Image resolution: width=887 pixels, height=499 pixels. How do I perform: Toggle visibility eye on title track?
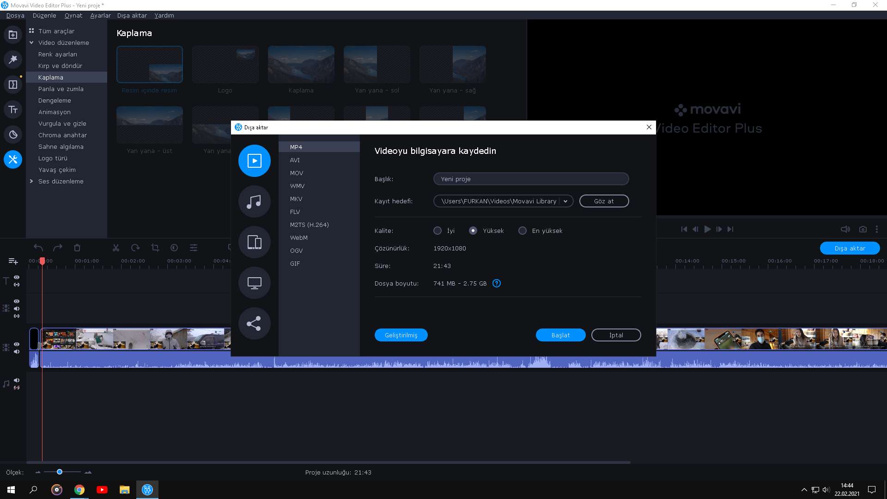coord(17,277)
